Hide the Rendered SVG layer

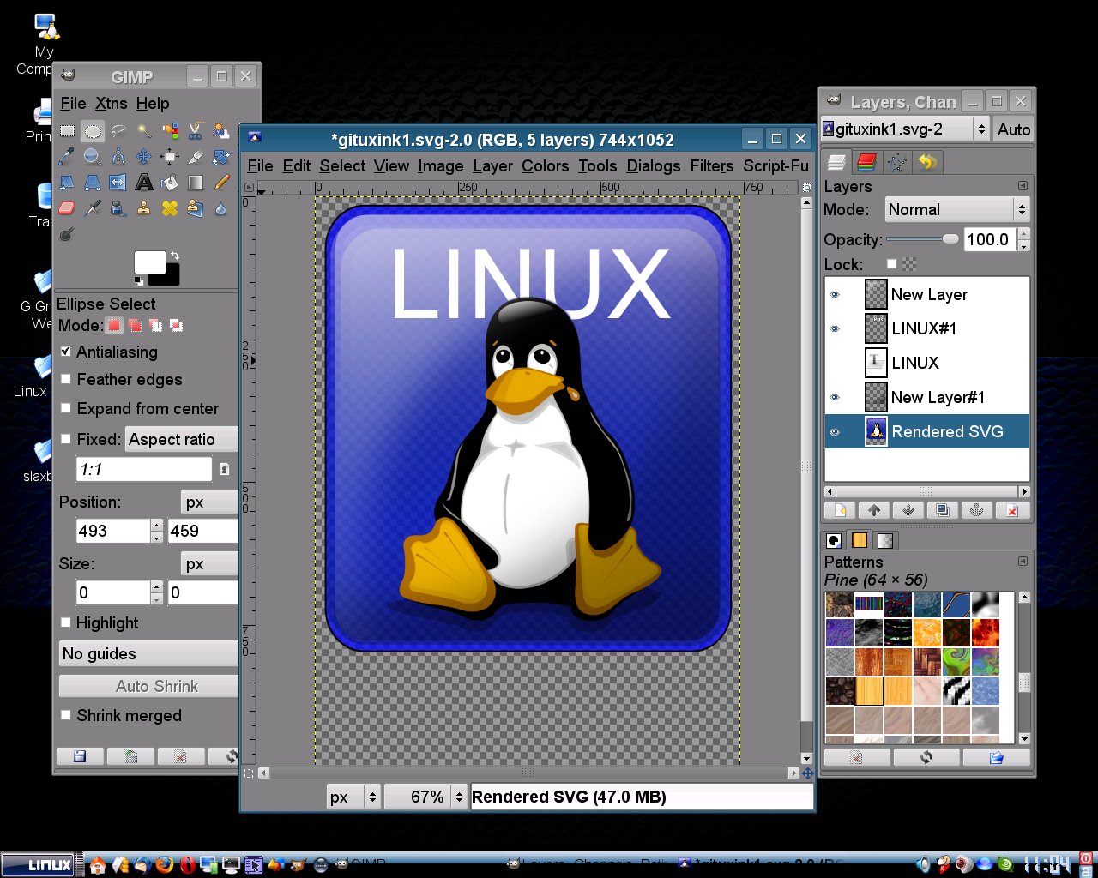(835, 431)
